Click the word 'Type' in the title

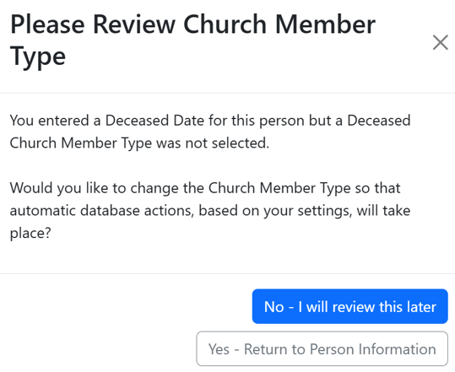pos(38,57)
